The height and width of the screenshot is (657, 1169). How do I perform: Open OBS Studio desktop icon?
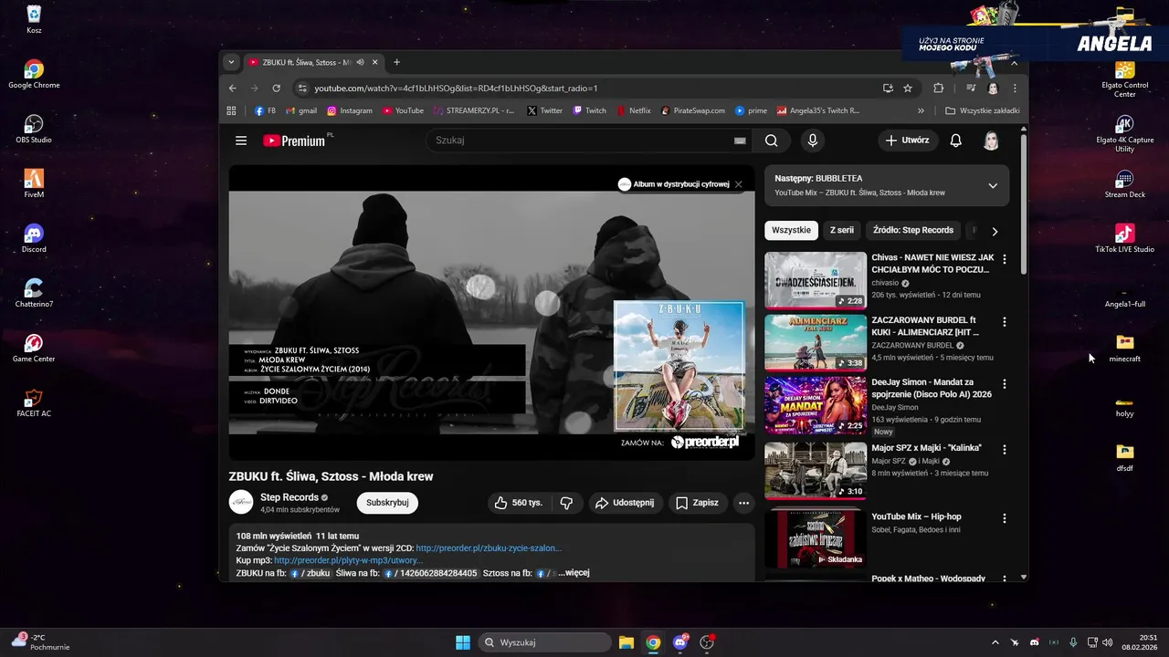(34, 129)
